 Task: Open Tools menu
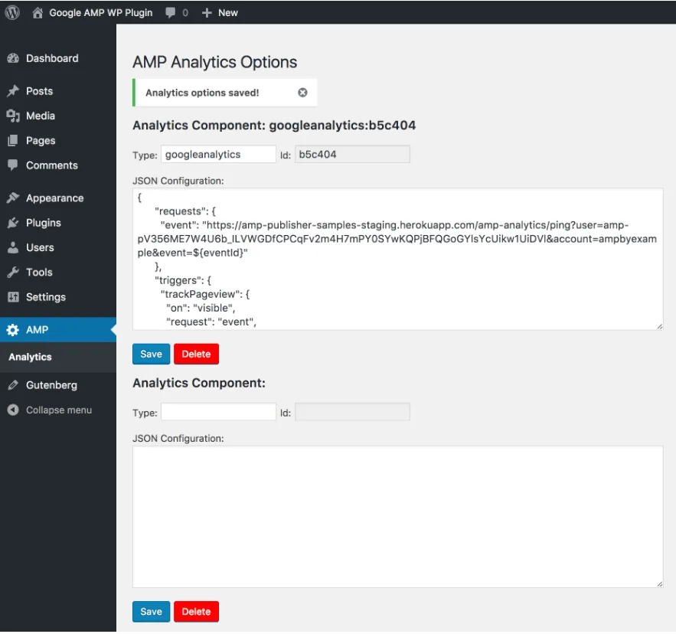[58, 272]
